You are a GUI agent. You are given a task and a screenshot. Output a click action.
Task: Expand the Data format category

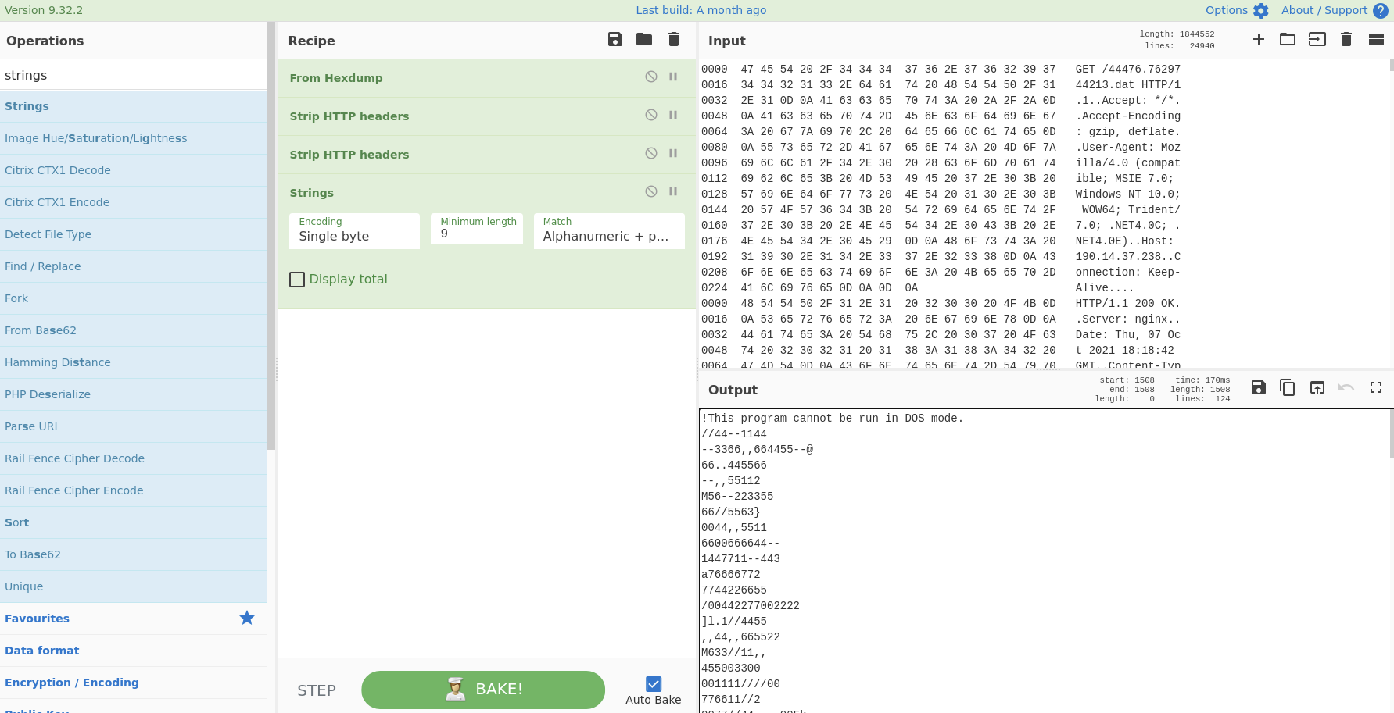(134, 650)
